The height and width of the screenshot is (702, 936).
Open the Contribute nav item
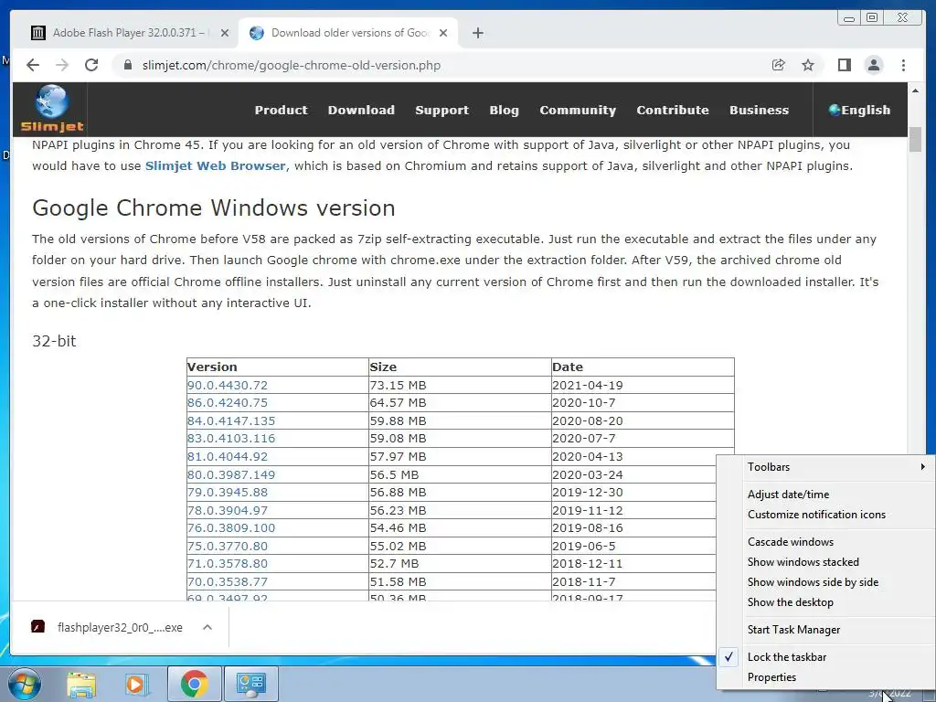click(x=672, y=110)
